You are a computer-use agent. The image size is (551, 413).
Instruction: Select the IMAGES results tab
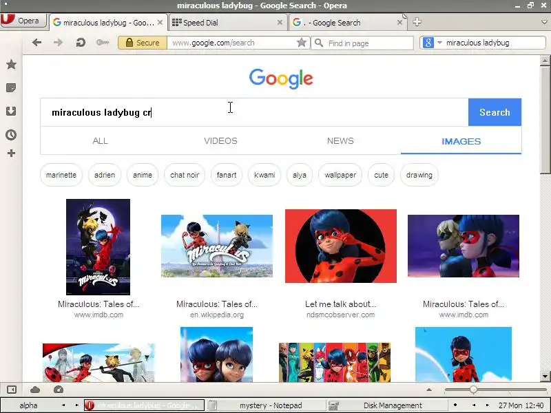(x=461, y=141)
